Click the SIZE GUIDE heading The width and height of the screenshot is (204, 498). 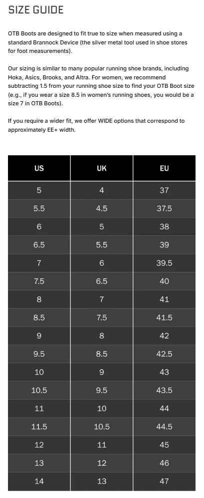point(36,10)
